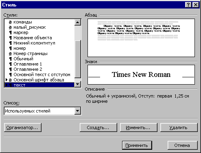
Task: Click the paragraph mark icon beside 'маркер'
Action: tap(11, 32)
